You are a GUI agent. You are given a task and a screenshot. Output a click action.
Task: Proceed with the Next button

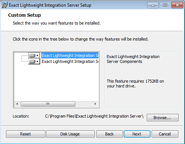(137, 134)
